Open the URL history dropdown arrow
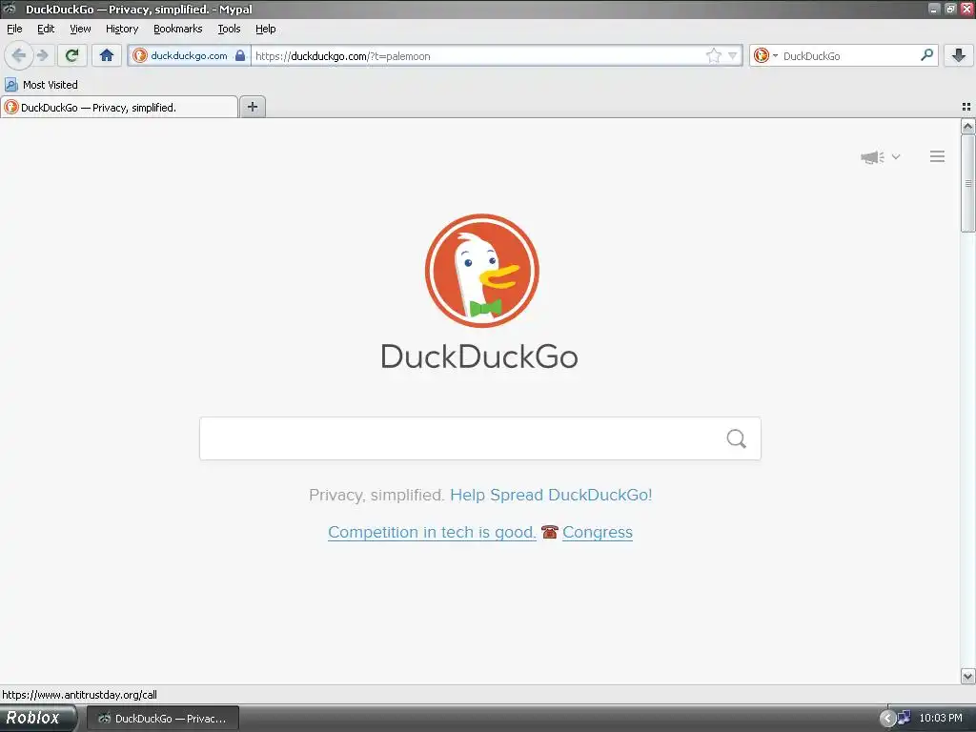This screenshot has width=976, height=732. coord(733,56)
